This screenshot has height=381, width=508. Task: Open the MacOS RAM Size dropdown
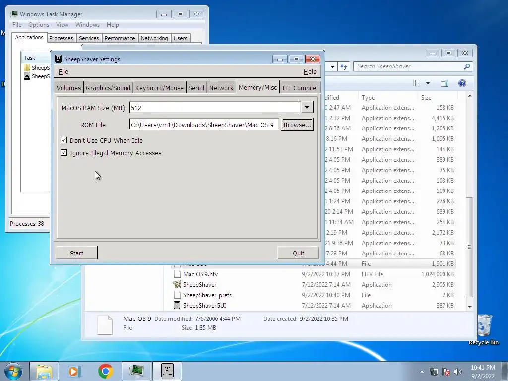click(307, 107)
